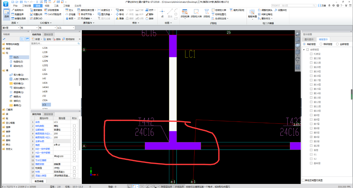Check the 基础层 floor checkbox
353x188 pixels.
[x=311, y=163]
